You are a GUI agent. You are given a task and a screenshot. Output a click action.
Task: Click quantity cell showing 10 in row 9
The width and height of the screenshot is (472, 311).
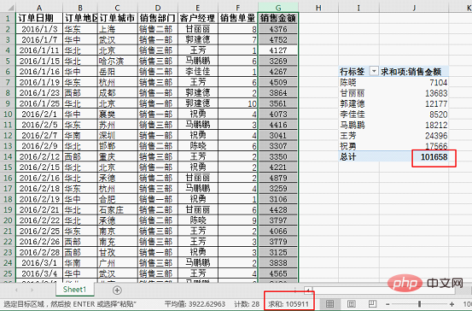click(x=238, y=103)
